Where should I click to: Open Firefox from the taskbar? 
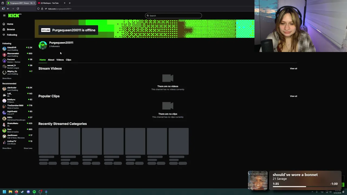tap(16, 192)
